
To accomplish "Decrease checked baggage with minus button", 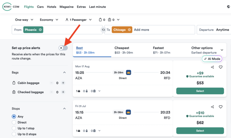I will coord(51,92).
